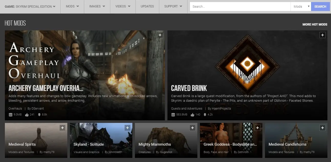
Task: Click the download arrow icon for Archery Gameplay Overhaul
Action: 39,115
